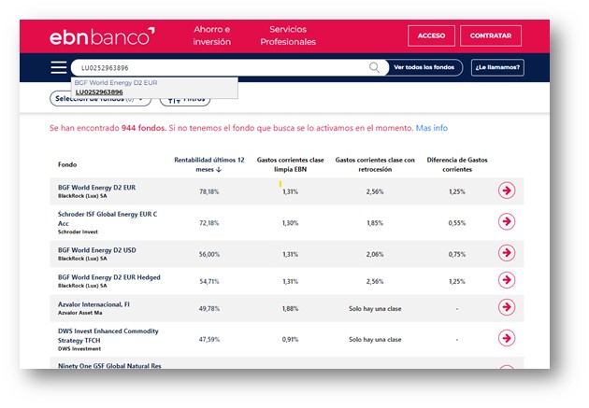The width and height of the screenshot is (589, 408).
Task: Click the DWS Investment manager label
Action: (79, 349)
